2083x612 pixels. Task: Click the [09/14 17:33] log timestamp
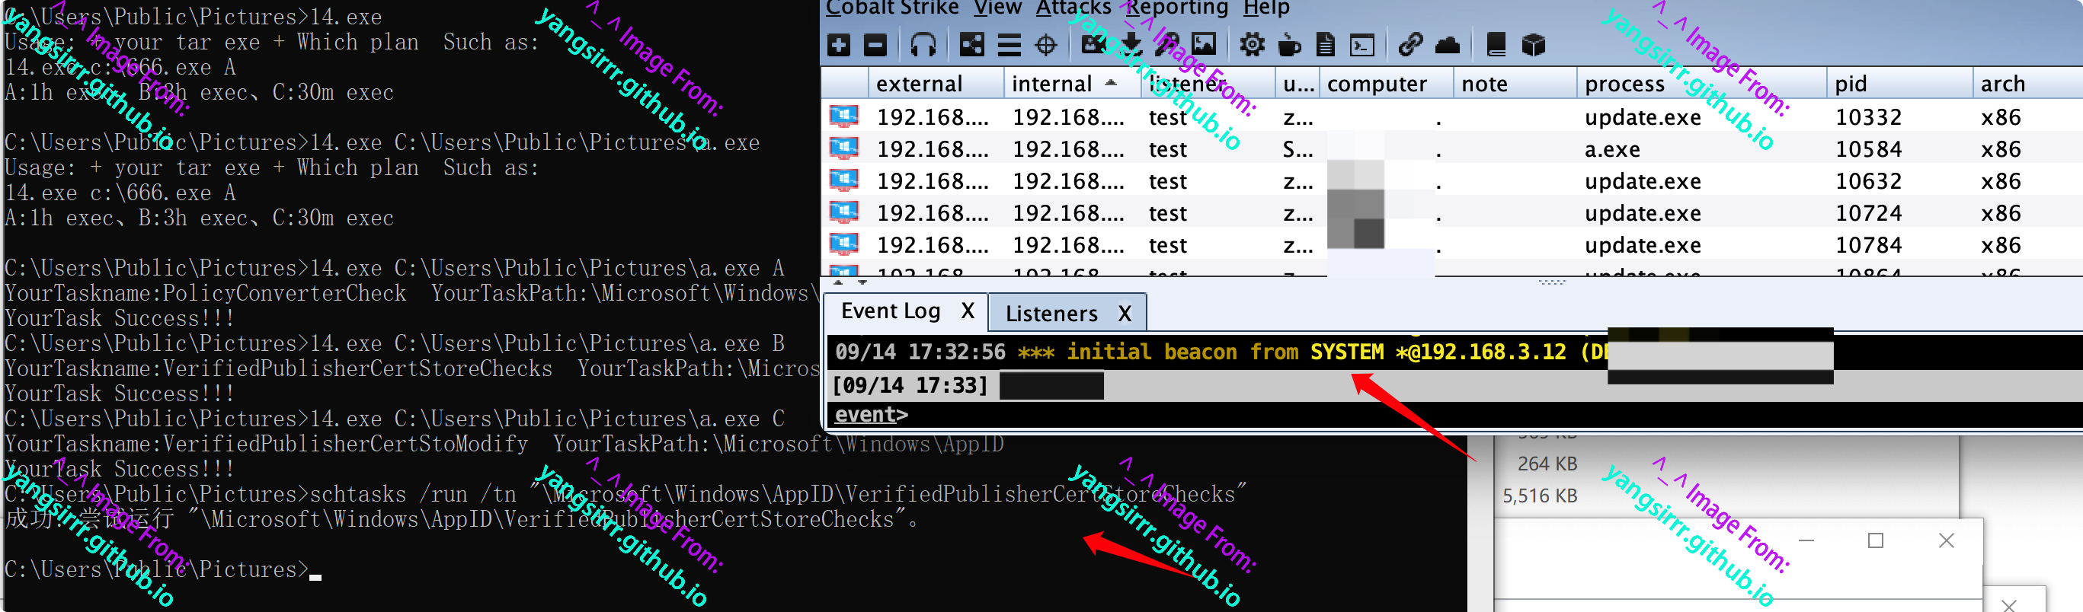tap(910, 385)
